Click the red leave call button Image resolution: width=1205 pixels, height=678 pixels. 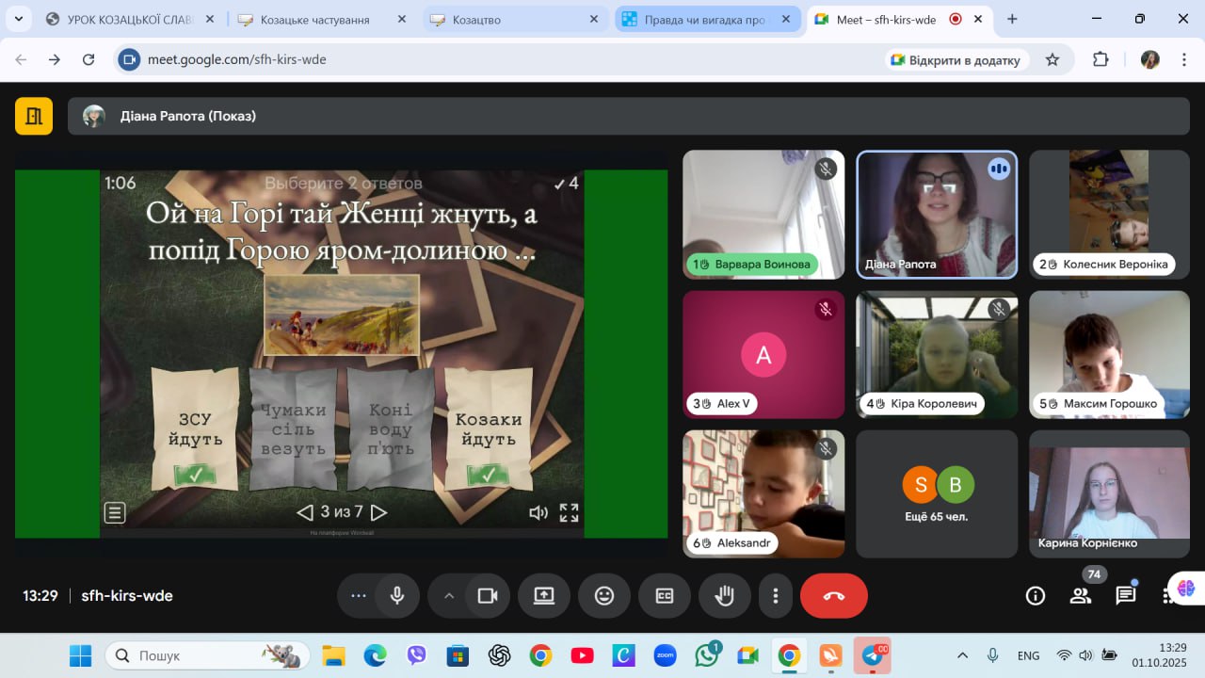click(x=833, y=596)
